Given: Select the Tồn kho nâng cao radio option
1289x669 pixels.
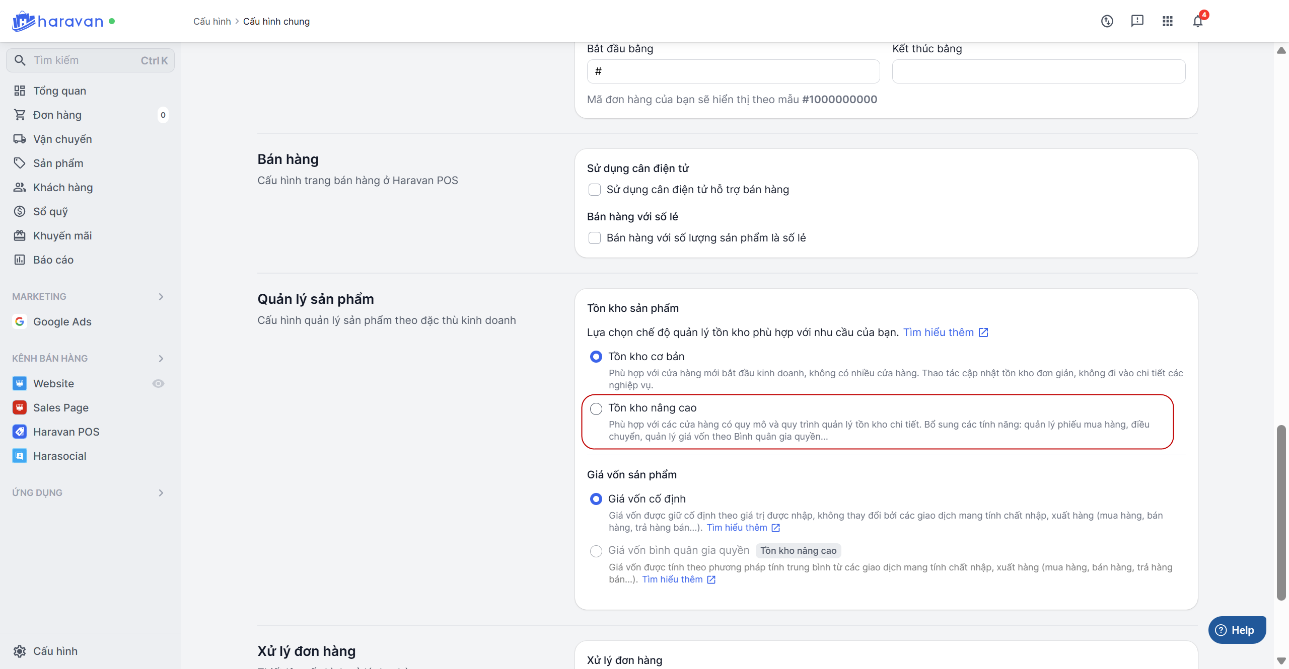Looking at the screenshot, I should (x=596, y=408).
